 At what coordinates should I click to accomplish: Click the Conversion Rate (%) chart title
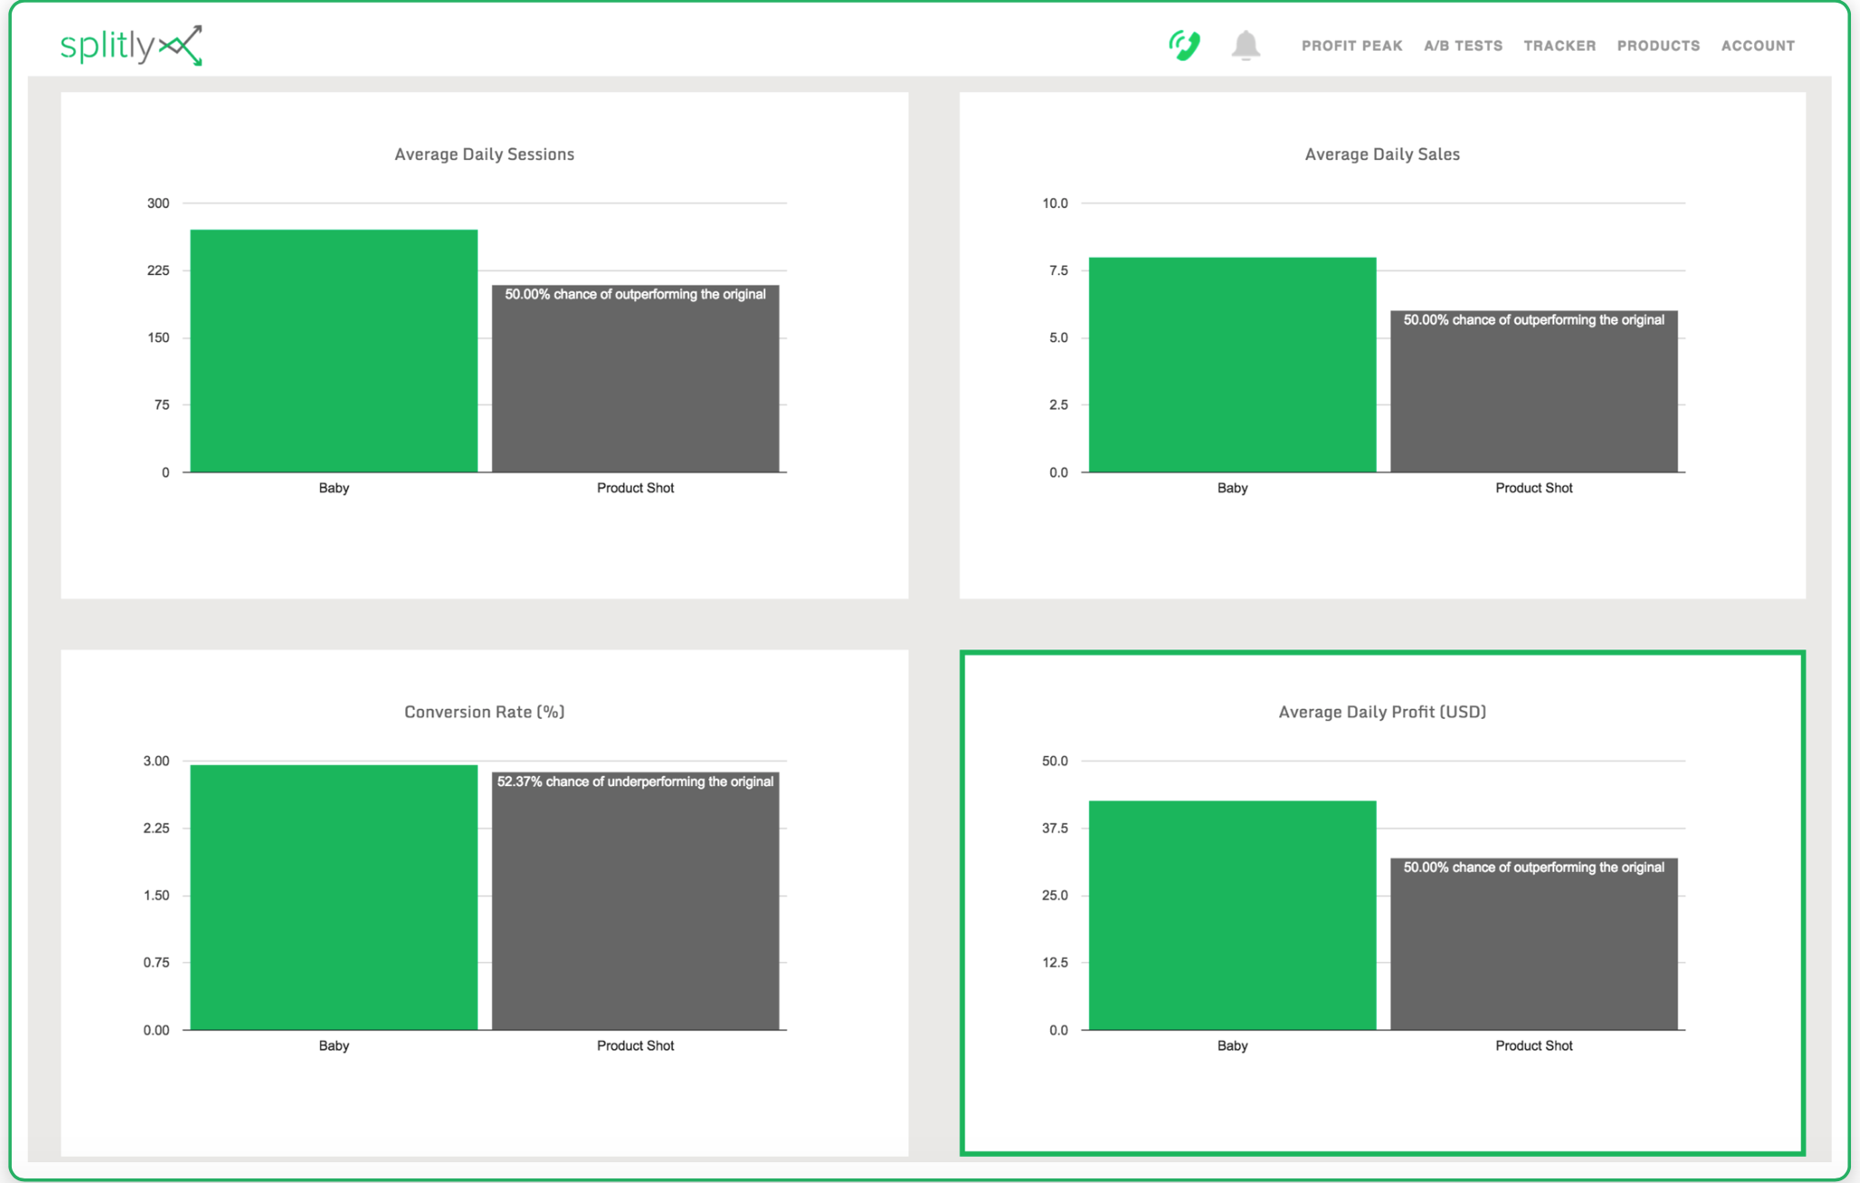tap(485, 712)
